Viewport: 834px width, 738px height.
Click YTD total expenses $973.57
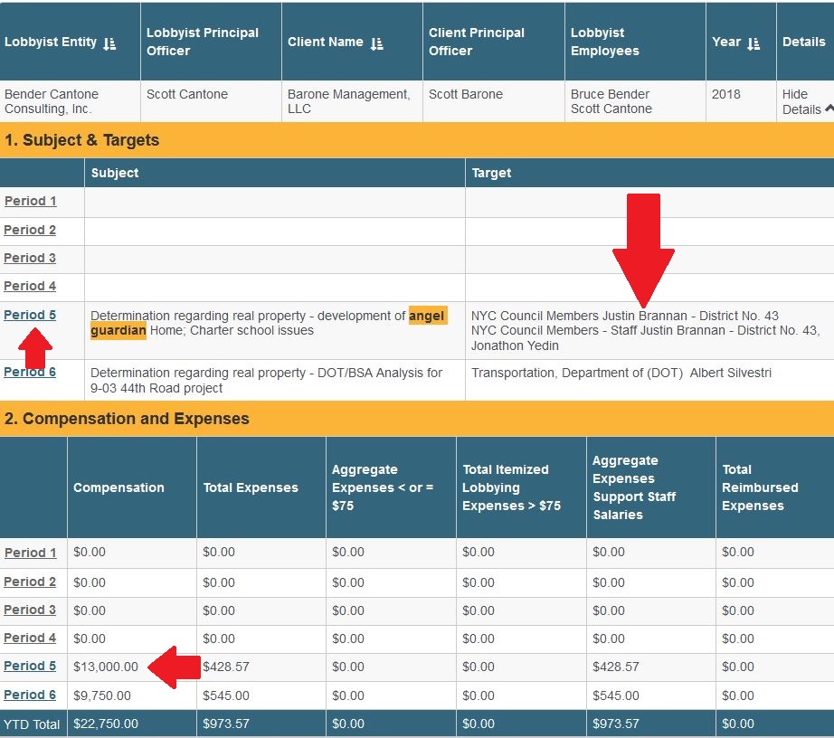(226, 724)
